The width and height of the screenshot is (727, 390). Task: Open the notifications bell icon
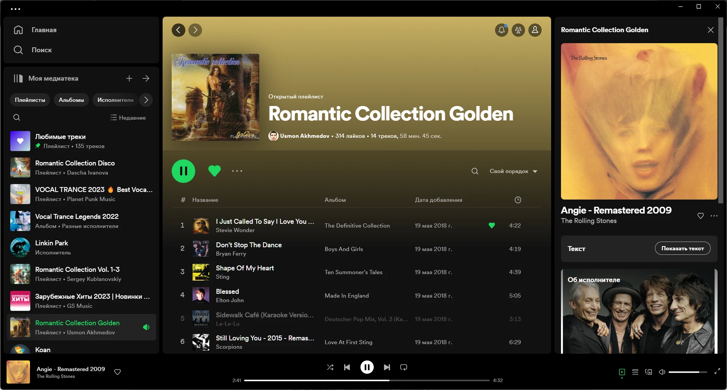[501, 30]
